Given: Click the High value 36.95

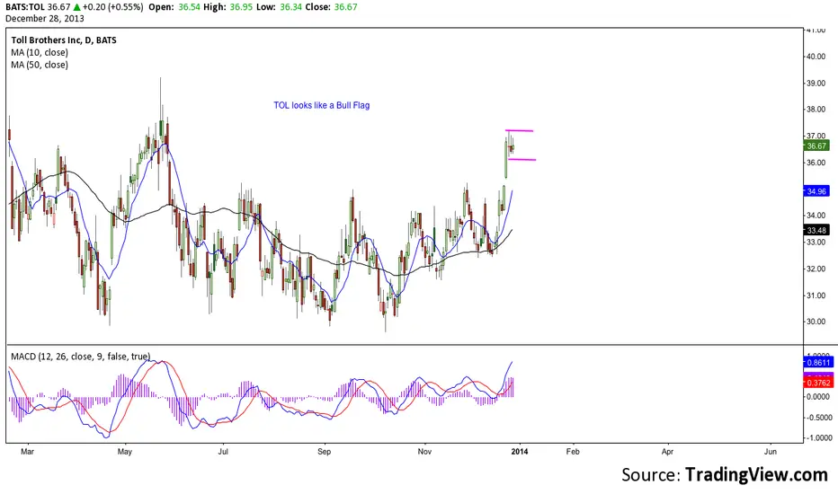Looking at the screenshot, I should click(x=241, y=7).
